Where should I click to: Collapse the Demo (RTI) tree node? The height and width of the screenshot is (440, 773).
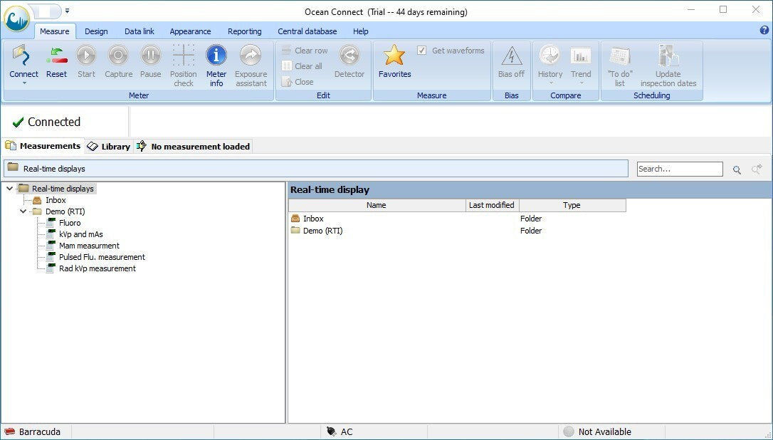(23, 211)
